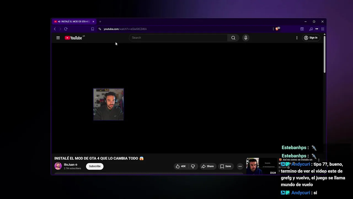
Task: Click the video title INSTALÉ EL MOD DE GTA 4
Action: [x=99, y=158]
